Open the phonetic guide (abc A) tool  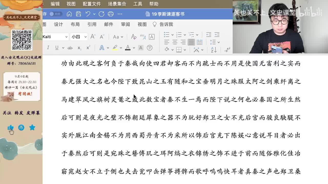(x=143, y=37)
